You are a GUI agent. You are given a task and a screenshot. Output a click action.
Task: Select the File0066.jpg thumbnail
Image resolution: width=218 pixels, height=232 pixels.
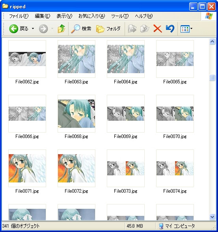pyautogui.click(x=27, y=114)
